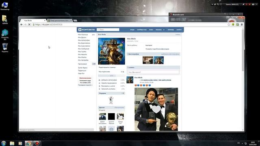Open the Chrome hamburger menu
This screenshot has height=146, width=260.
(x=242, y=24)
